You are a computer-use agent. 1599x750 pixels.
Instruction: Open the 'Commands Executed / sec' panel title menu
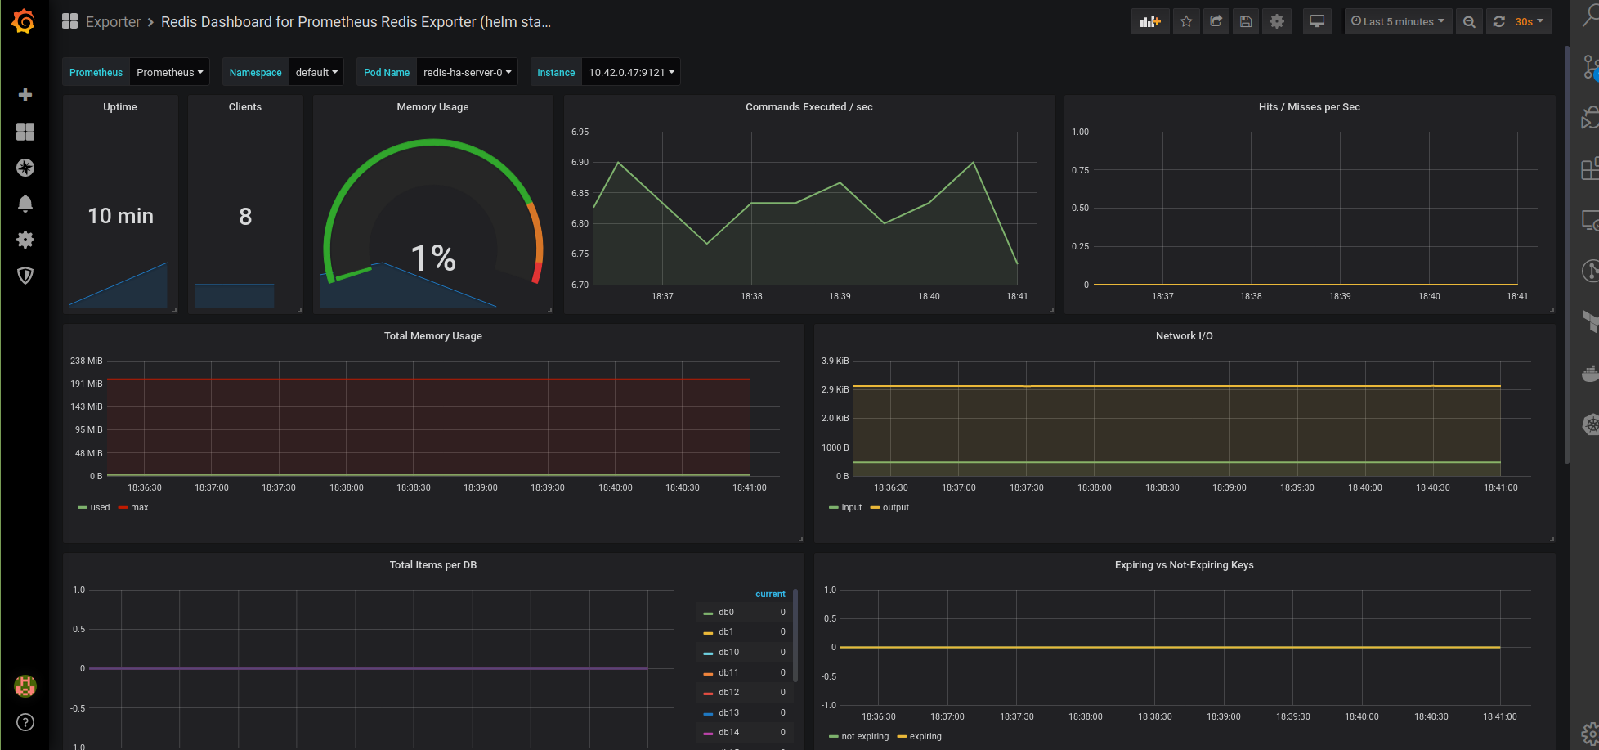(808, 107)
